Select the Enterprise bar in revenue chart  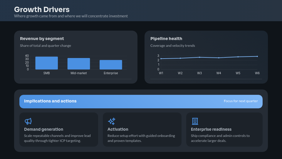click(111, 65)
